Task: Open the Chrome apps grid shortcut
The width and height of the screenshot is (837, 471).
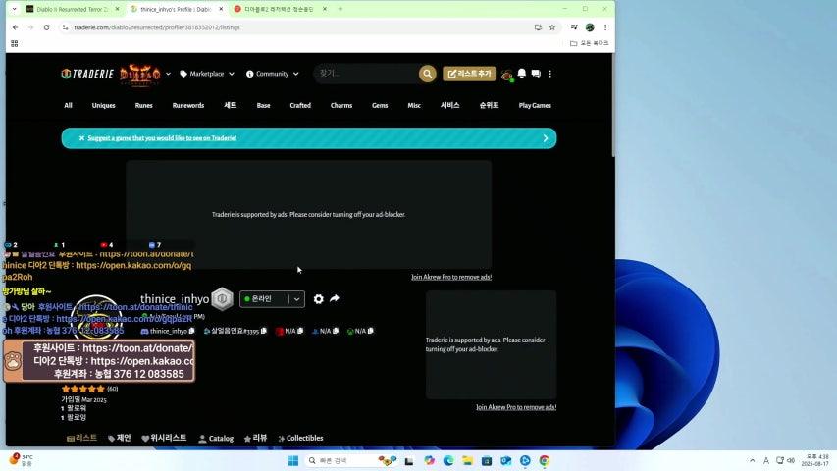Action: click(x=15, y=43)
